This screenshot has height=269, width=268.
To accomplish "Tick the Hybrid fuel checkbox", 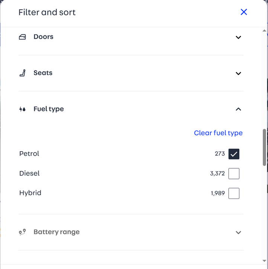I will [x=234, y=193].
